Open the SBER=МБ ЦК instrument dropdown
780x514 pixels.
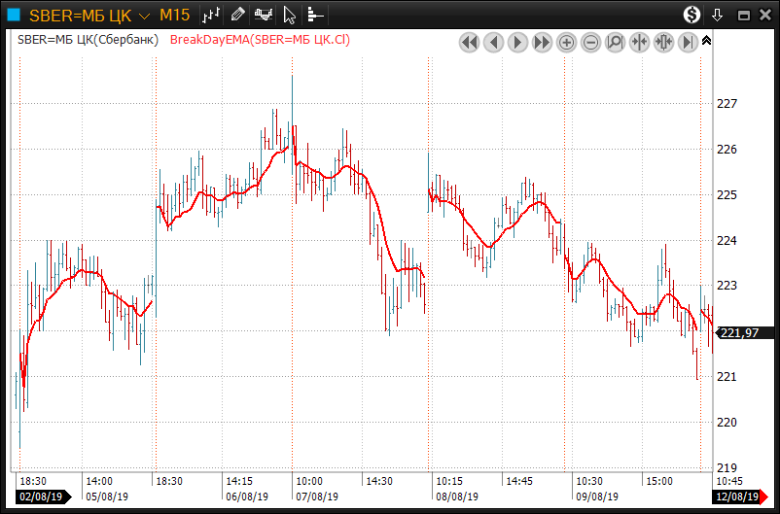[x=144, y=16]
